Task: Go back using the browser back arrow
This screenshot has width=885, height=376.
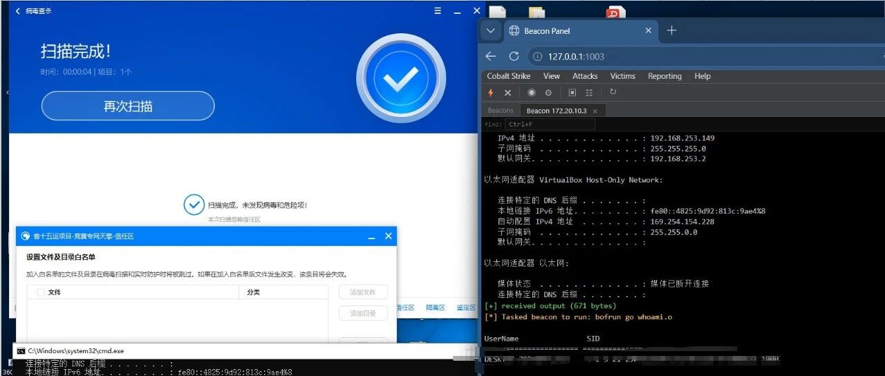Action: click(x=491, y=56)
